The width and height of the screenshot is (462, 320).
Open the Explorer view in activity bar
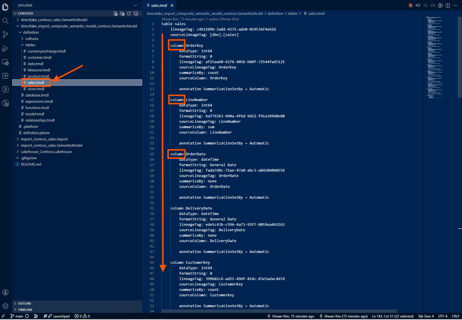tap(5, 7)
